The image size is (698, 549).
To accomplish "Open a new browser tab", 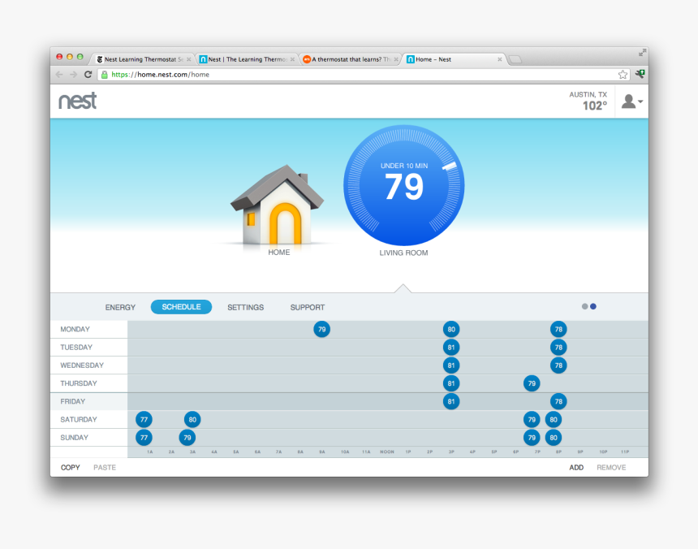I will click(x=515, y=59).
